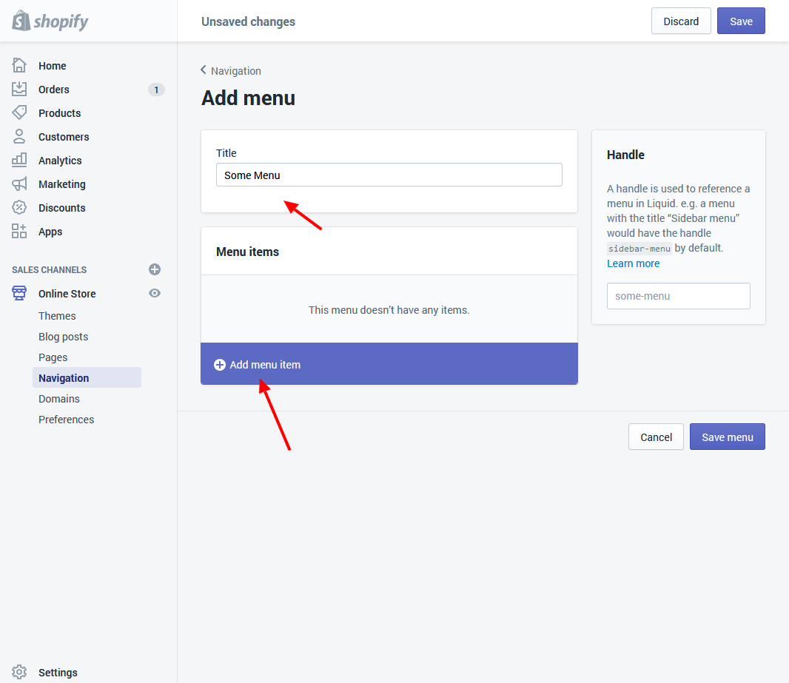Screen dimensions: 789x683
Task: Click the Orders inbox icon
Action: (x=19, y=90)
